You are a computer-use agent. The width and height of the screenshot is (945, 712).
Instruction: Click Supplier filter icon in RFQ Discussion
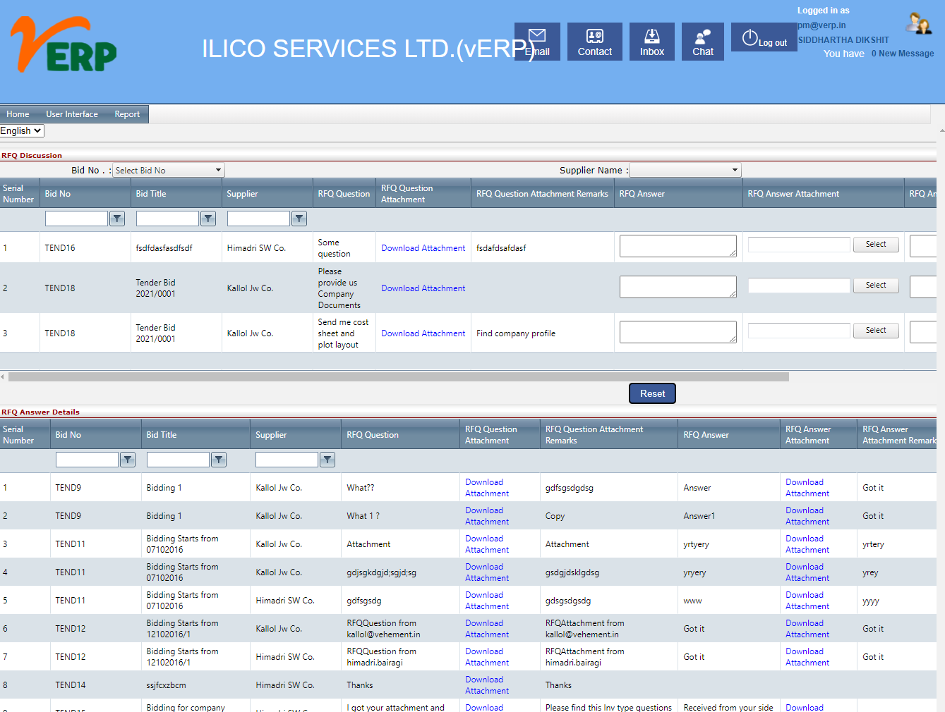click(x=299, y=219)
